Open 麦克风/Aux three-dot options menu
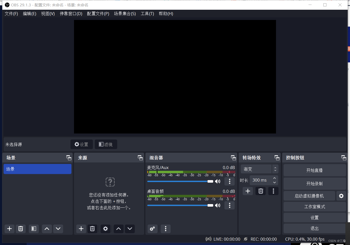 point(230,181)
